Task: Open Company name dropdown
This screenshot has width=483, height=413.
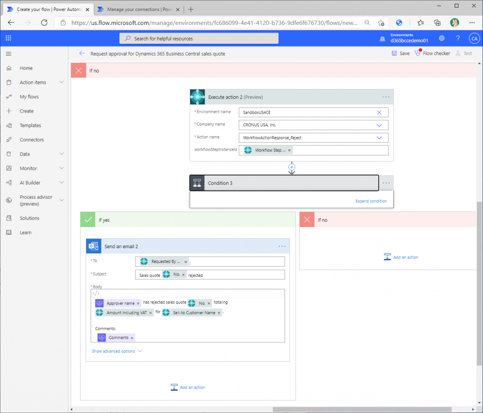Action: (x=379, y=125)
